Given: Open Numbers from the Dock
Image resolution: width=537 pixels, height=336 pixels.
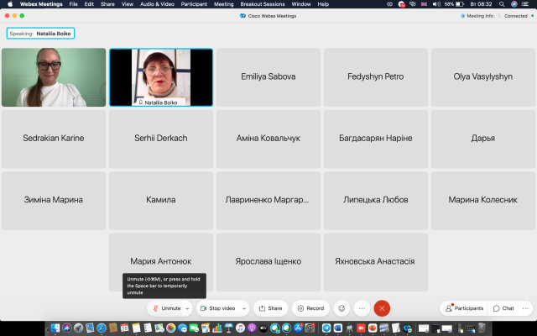Looking at the screenshot, I should (217, 328).
